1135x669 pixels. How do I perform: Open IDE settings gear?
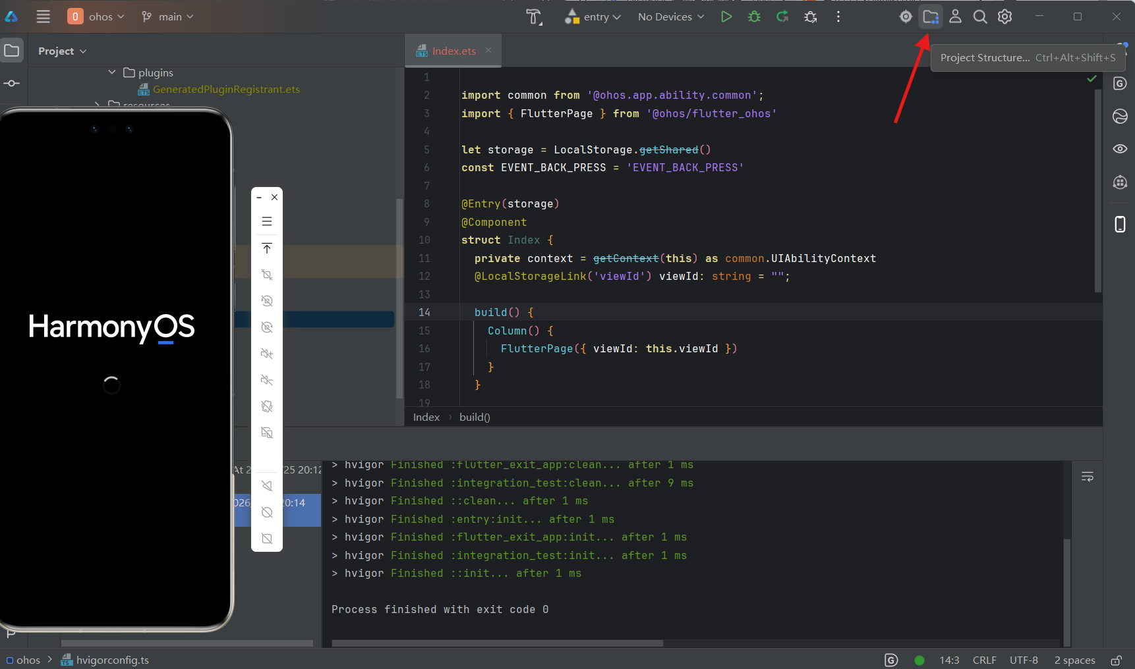[x=1004, y=16]
